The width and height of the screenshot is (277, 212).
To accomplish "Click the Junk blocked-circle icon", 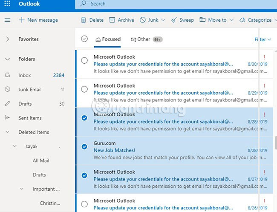I will coord(143,20).
